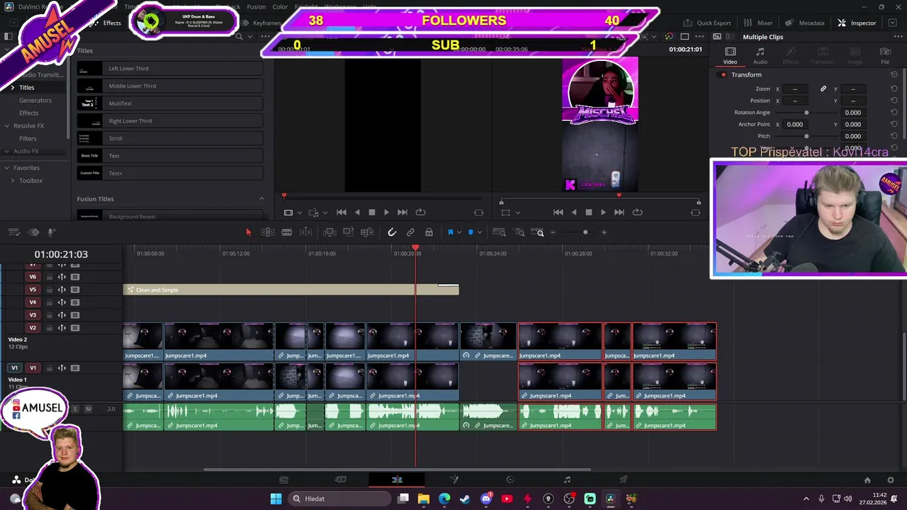Screen dimensions: 907x510
Task: Switch to the Inspector Video tab
Action: pyautogui.click(x=730, y=56)
